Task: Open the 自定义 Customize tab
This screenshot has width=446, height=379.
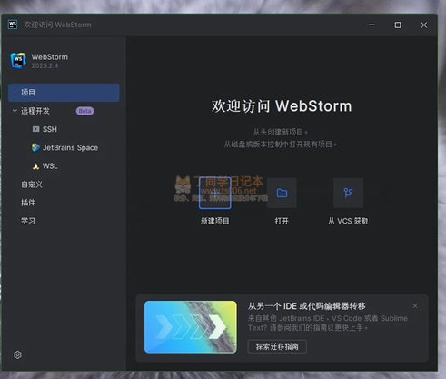Action: click(x=32, y=185)
